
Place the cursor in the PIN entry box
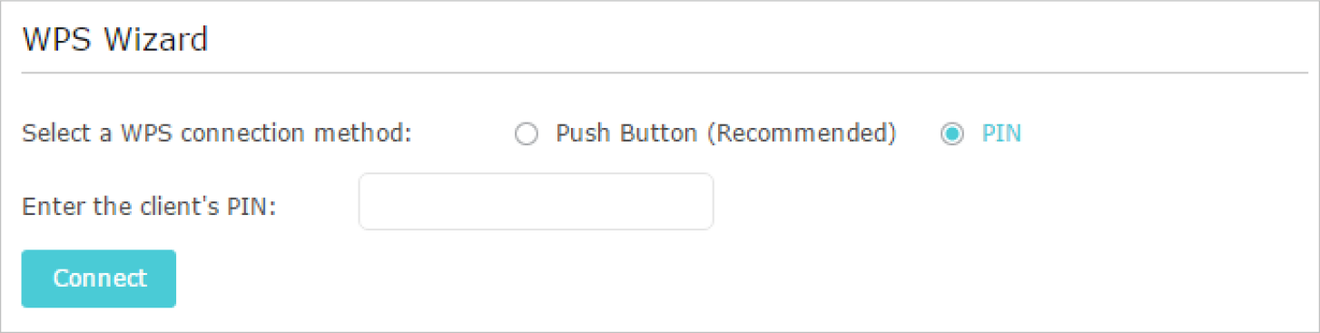click(x=536, y=201)
